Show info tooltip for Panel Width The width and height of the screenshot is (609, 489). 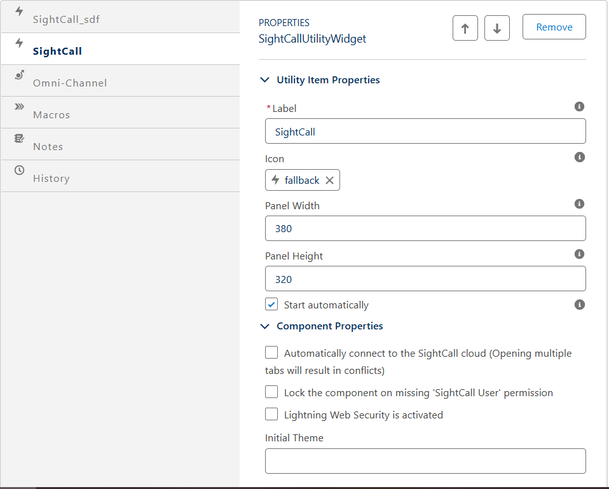[579, 203]
